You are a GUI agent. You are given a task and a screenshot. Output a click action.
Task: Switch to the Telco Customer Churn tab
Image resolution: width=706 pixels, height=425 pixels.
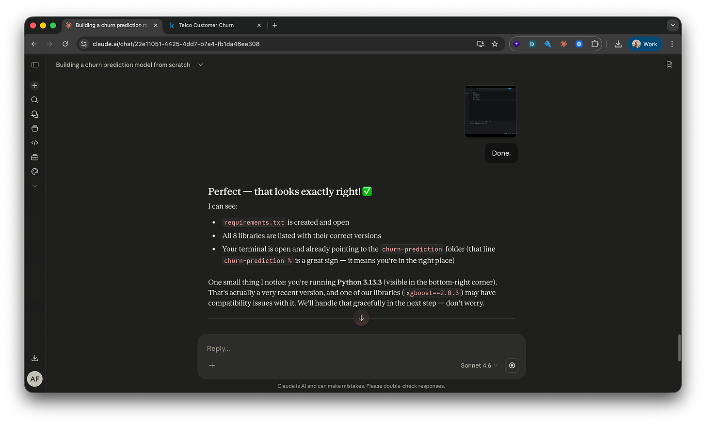206,25
